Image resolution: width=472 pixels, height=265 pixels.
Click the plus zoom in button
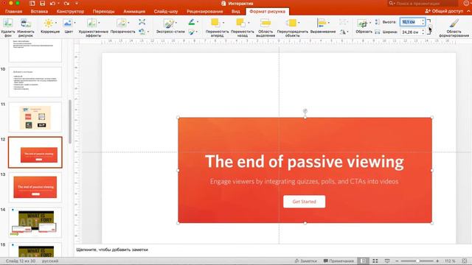pyautogui.click(x=437, y=261)
